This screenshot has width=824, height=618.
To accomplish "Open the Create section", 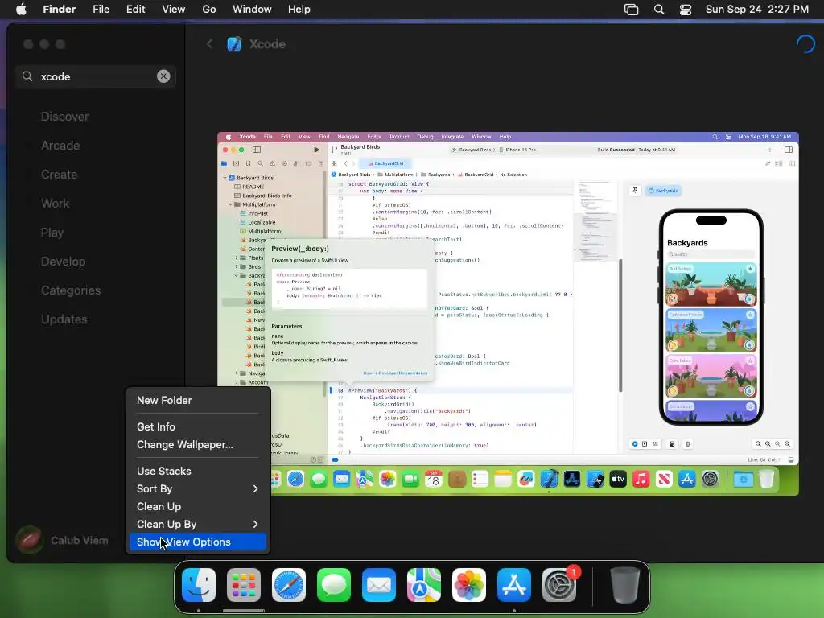I will (x=59, y=175).
